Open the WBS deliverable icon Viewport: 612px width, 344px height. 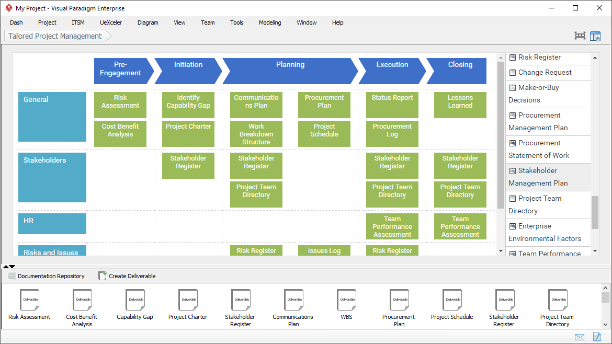coord(347,300)
